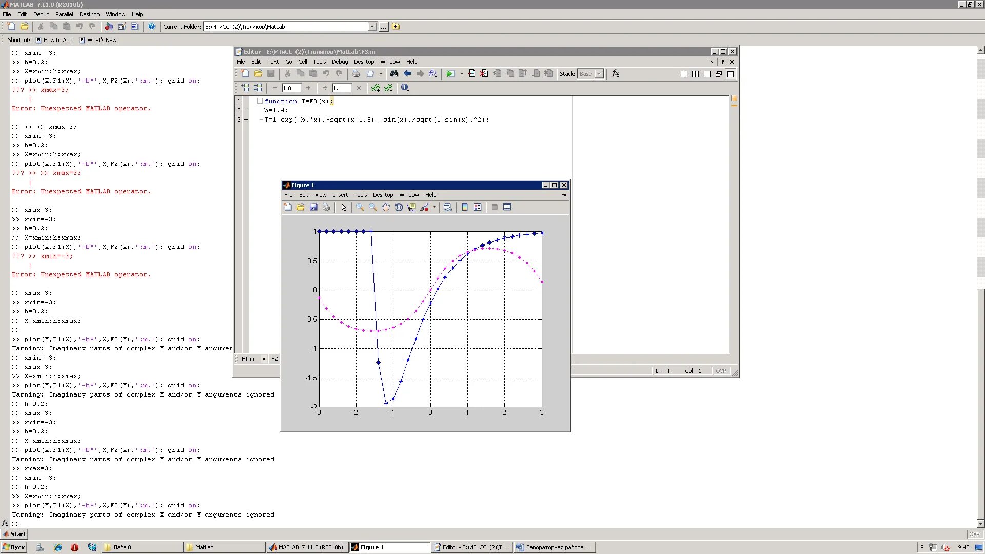
Task: Click binoculars Find icon in Editor
Action: coord(394,74)
